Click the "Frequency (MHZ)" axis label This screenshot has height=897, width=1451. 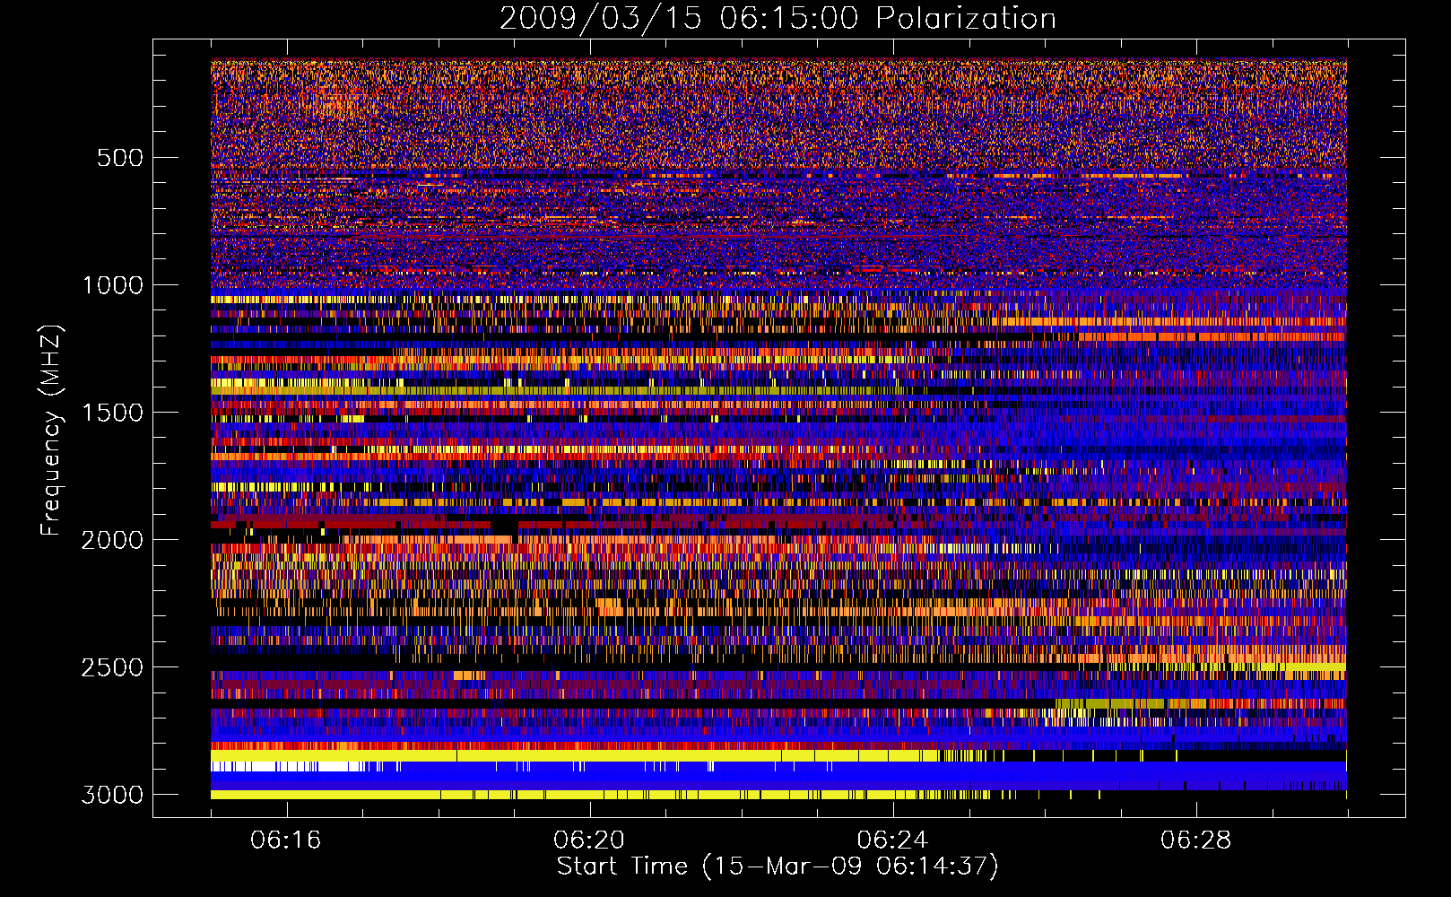(x=51, y=431)
